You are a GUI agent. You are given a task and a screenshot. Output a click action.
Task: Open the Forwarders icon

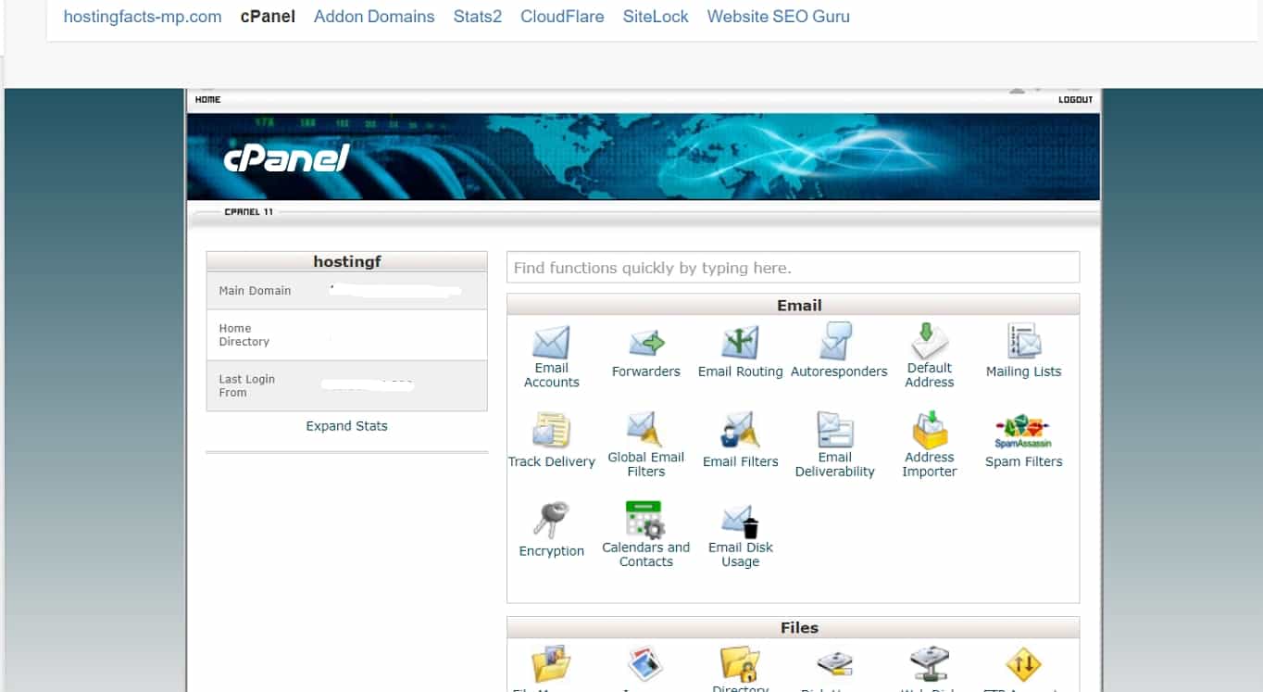click(x=646, y=343)
